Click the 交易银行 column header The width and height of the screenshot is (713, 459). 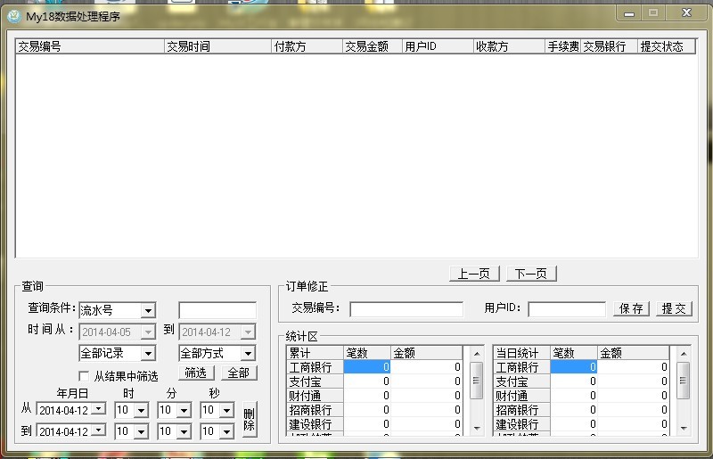[x=610, y=46]
